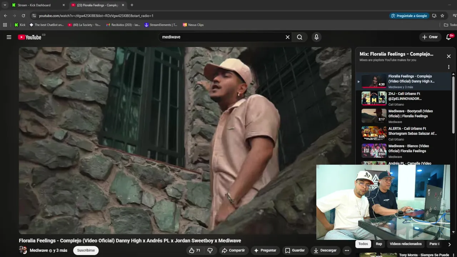Viewport: 457px width, 257px height.
Task: Open the Mediwave channel avatar
Action: (23, 250)
